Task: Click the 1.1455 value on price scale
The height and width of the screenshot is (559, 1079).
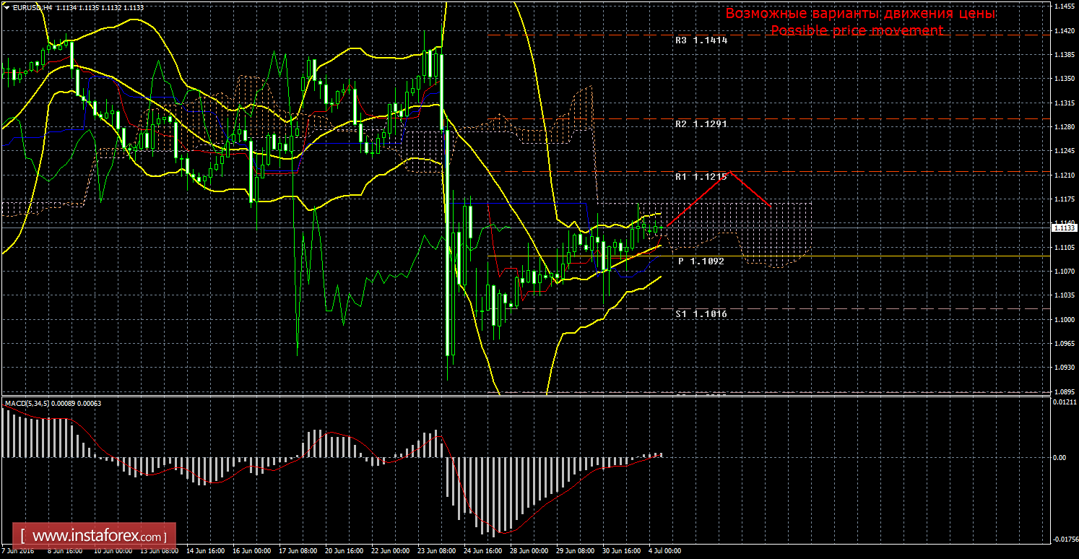Action: (x=1063, y=6)
